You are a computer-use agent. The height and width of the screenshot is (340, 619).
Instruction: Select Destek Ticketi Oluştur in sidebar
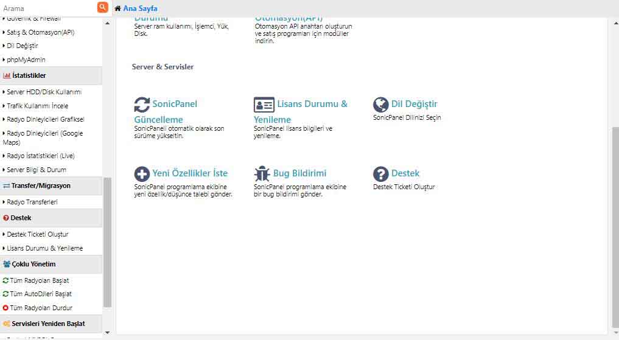click(38, 234)
